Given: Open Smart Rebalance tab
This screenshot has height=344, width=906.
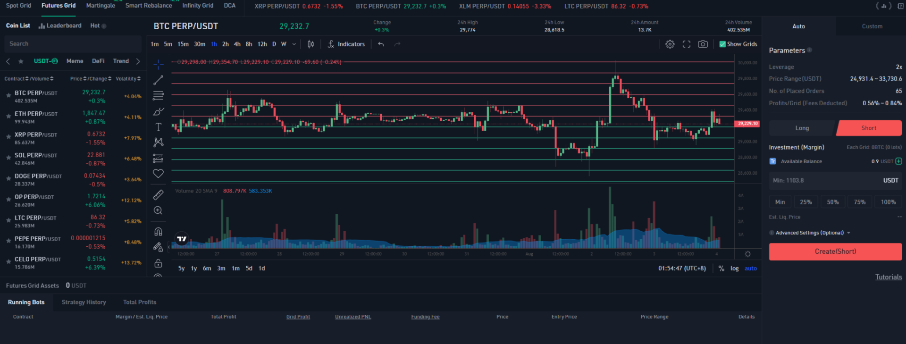Looking at the screenshot, I should [149, 6].
